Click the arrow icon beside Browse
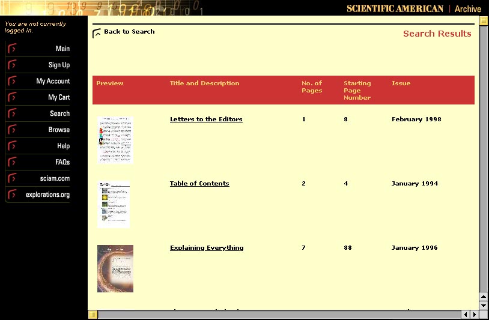This screenshot has height=320, width=489. (12, 130)
